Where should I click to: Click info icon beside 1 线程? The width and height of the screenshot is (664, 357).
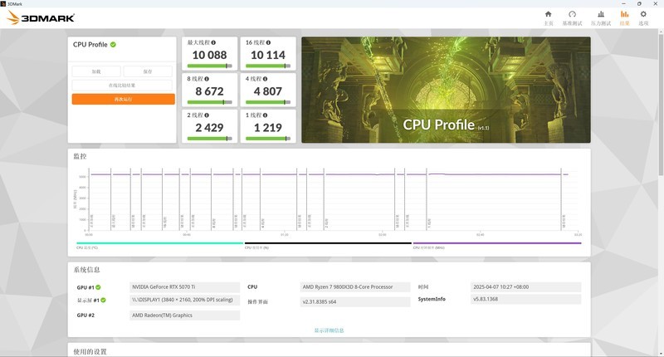265,115
